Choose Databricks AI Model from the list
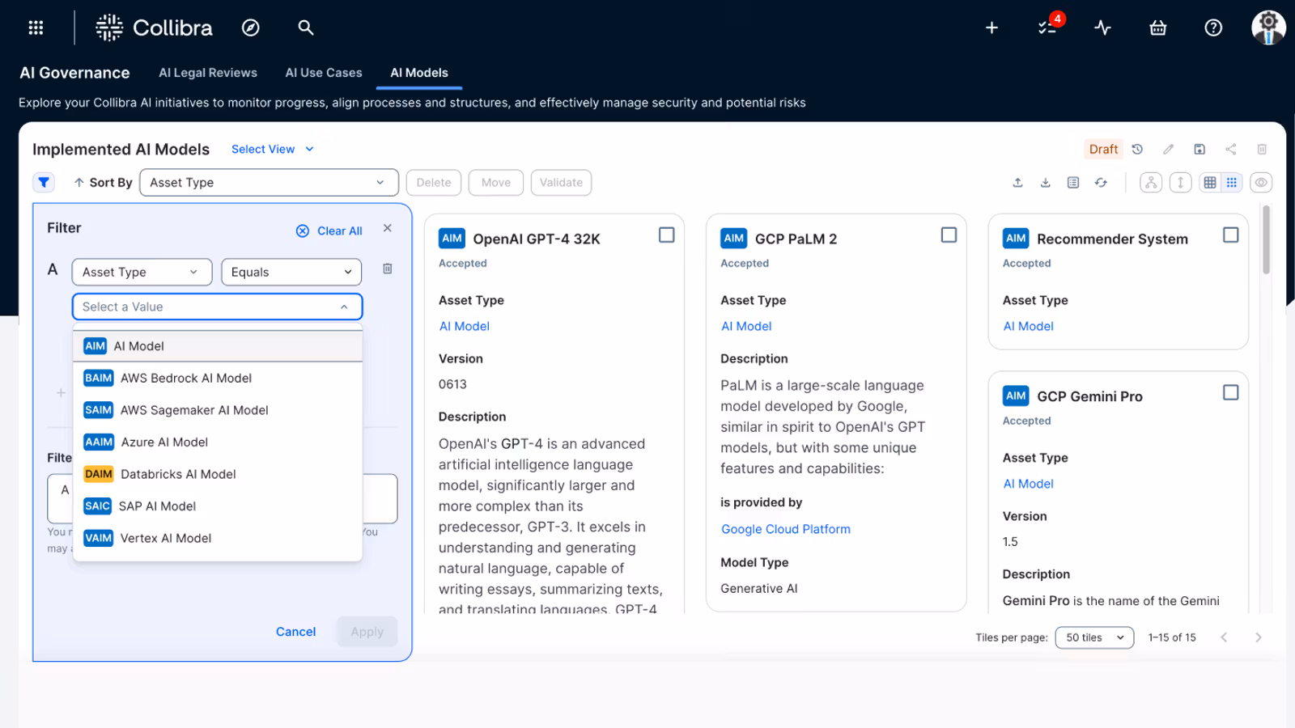This screenshot has height=728, width=1295. coord(178,474)
